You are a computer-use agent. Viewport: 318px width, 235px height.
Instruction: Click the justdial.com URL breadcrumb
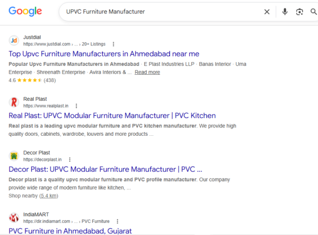(64, 44)
